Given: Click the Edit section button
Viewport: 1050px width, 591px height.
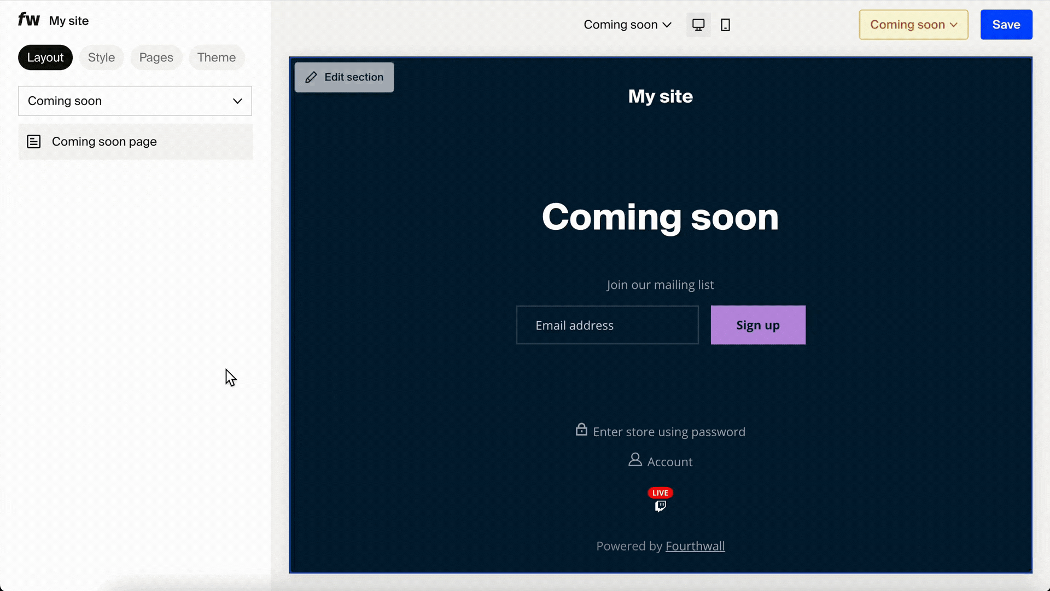Looking at the screenshot, I should pos(344,77).
